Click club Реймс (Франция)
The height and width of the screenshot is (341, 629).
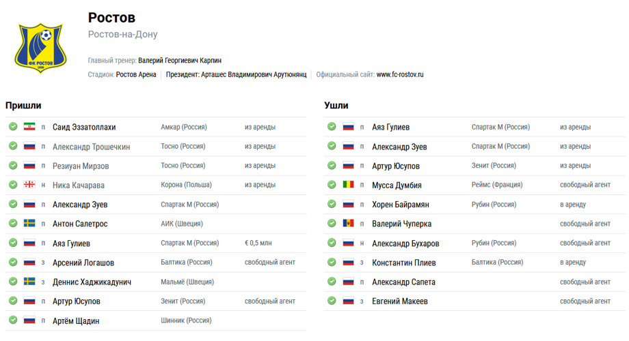click(x=497, y=185)
